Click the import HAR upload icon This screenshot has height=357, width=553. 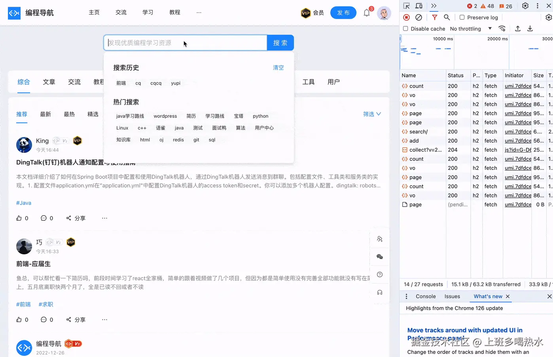(518, 28)
